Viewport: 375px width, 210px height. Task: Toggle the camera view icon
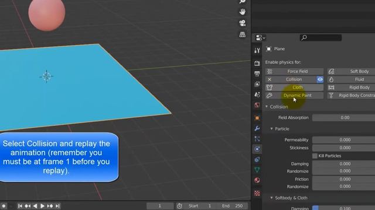pyautogui.click(x=242, y=23)
